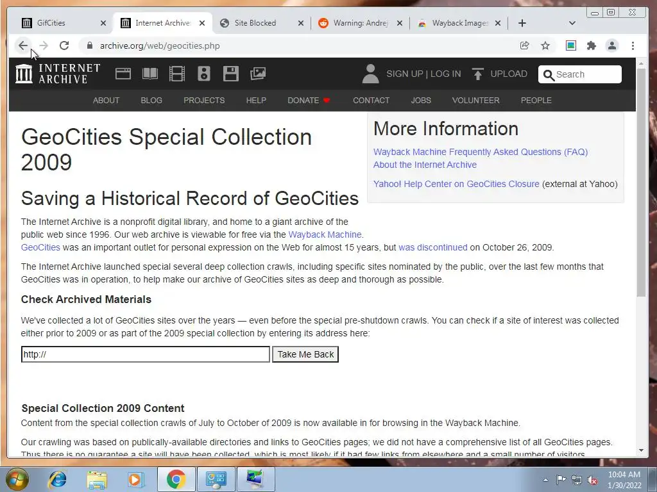657x492 pixels.
Task: Open the tab search chevron
Action: point(572,23)
